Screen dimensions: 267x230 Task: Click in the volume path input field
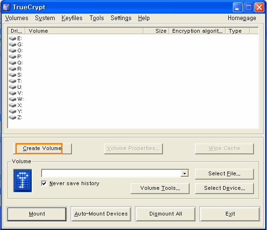pyautogui.click(x=111, y=173)
